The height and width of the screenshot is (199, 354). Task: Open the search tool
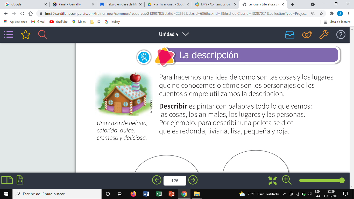(x=42, y=34)
